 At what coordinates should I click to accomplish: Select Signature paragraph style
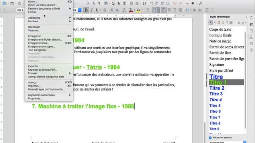pos(217,64)
